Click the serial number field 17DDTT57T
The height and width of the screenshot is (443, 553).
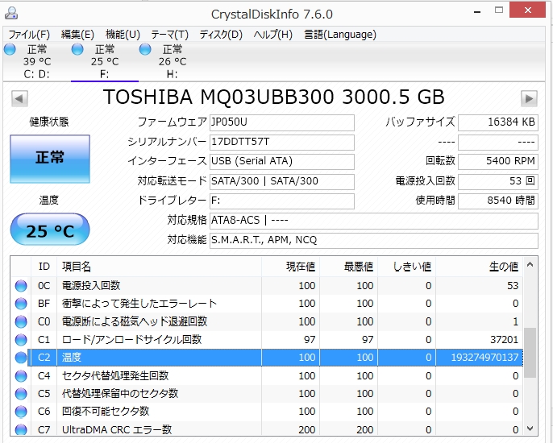[x=282, y=142]
